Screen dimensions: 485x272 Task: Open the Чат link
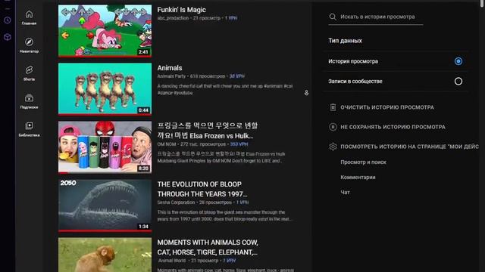point(346,192)
